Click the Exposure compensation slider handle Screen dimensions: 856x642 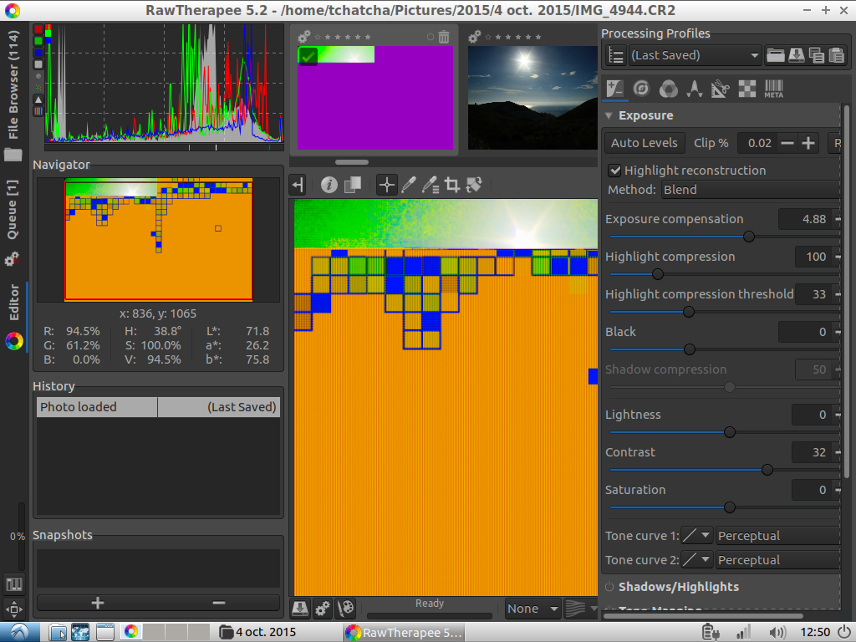pos(749,237)
